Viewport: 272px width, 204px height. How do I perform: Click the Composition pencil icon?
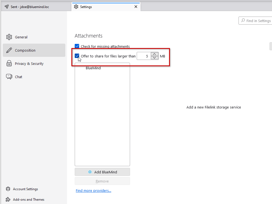9,50
